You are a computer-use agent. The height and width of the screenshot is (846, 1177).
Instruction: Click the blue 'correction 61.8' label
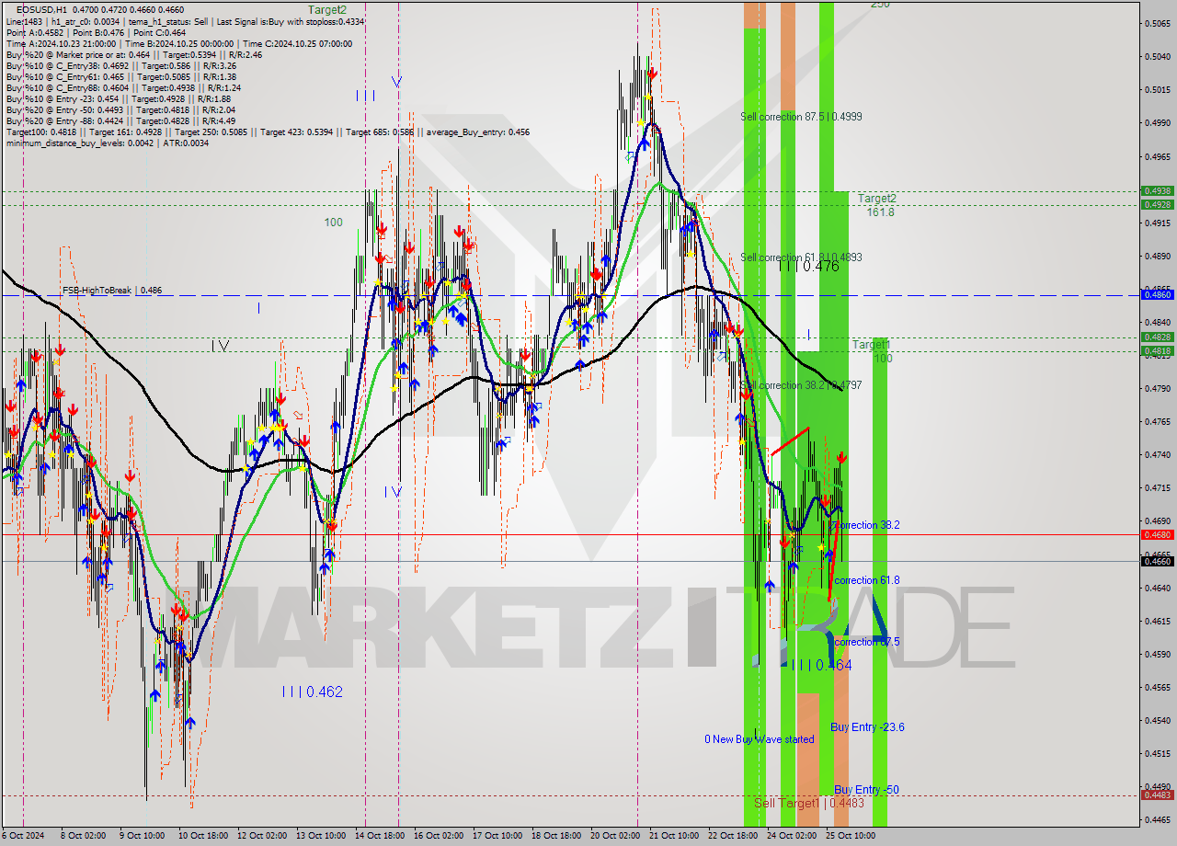click(866, 580)
